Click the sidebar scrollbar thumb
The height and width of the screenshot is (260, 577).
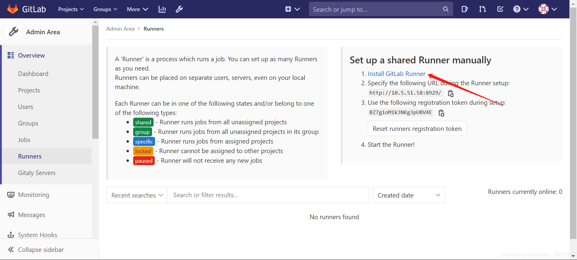pos(96,82)
